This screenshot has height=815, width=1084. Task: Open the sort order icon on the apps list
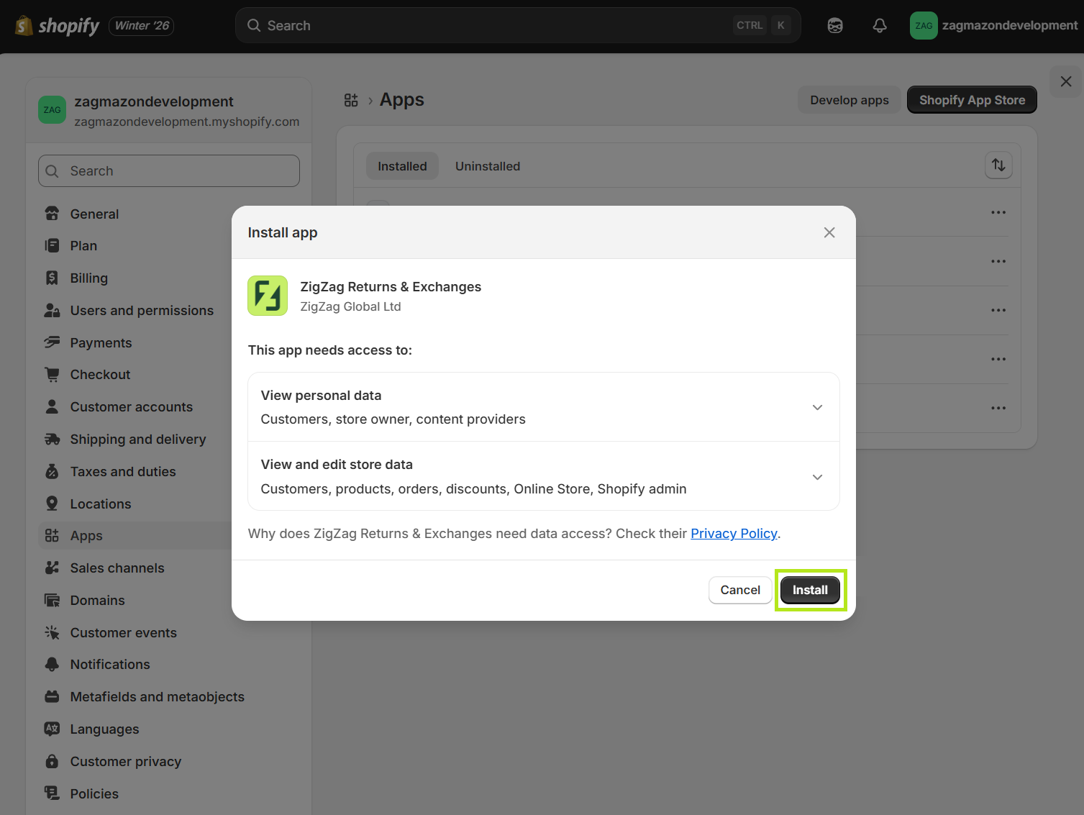(x=998, y=165)
